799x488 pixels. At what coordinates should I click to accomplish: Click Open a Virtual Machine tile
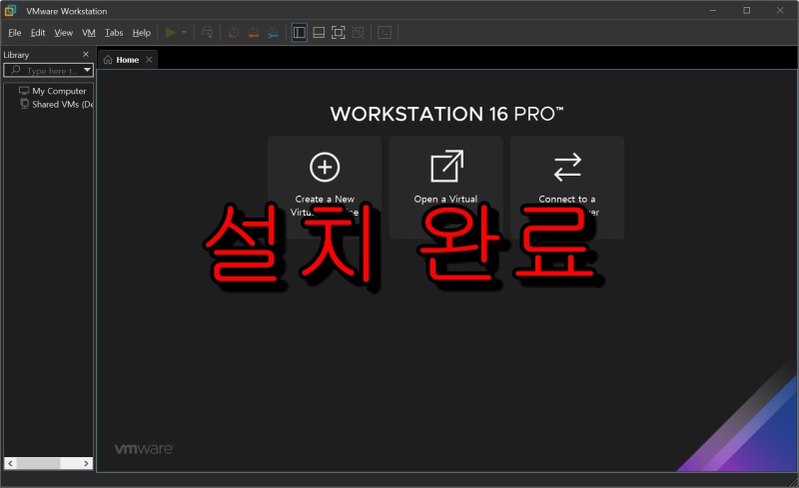(x=445, y=187)
